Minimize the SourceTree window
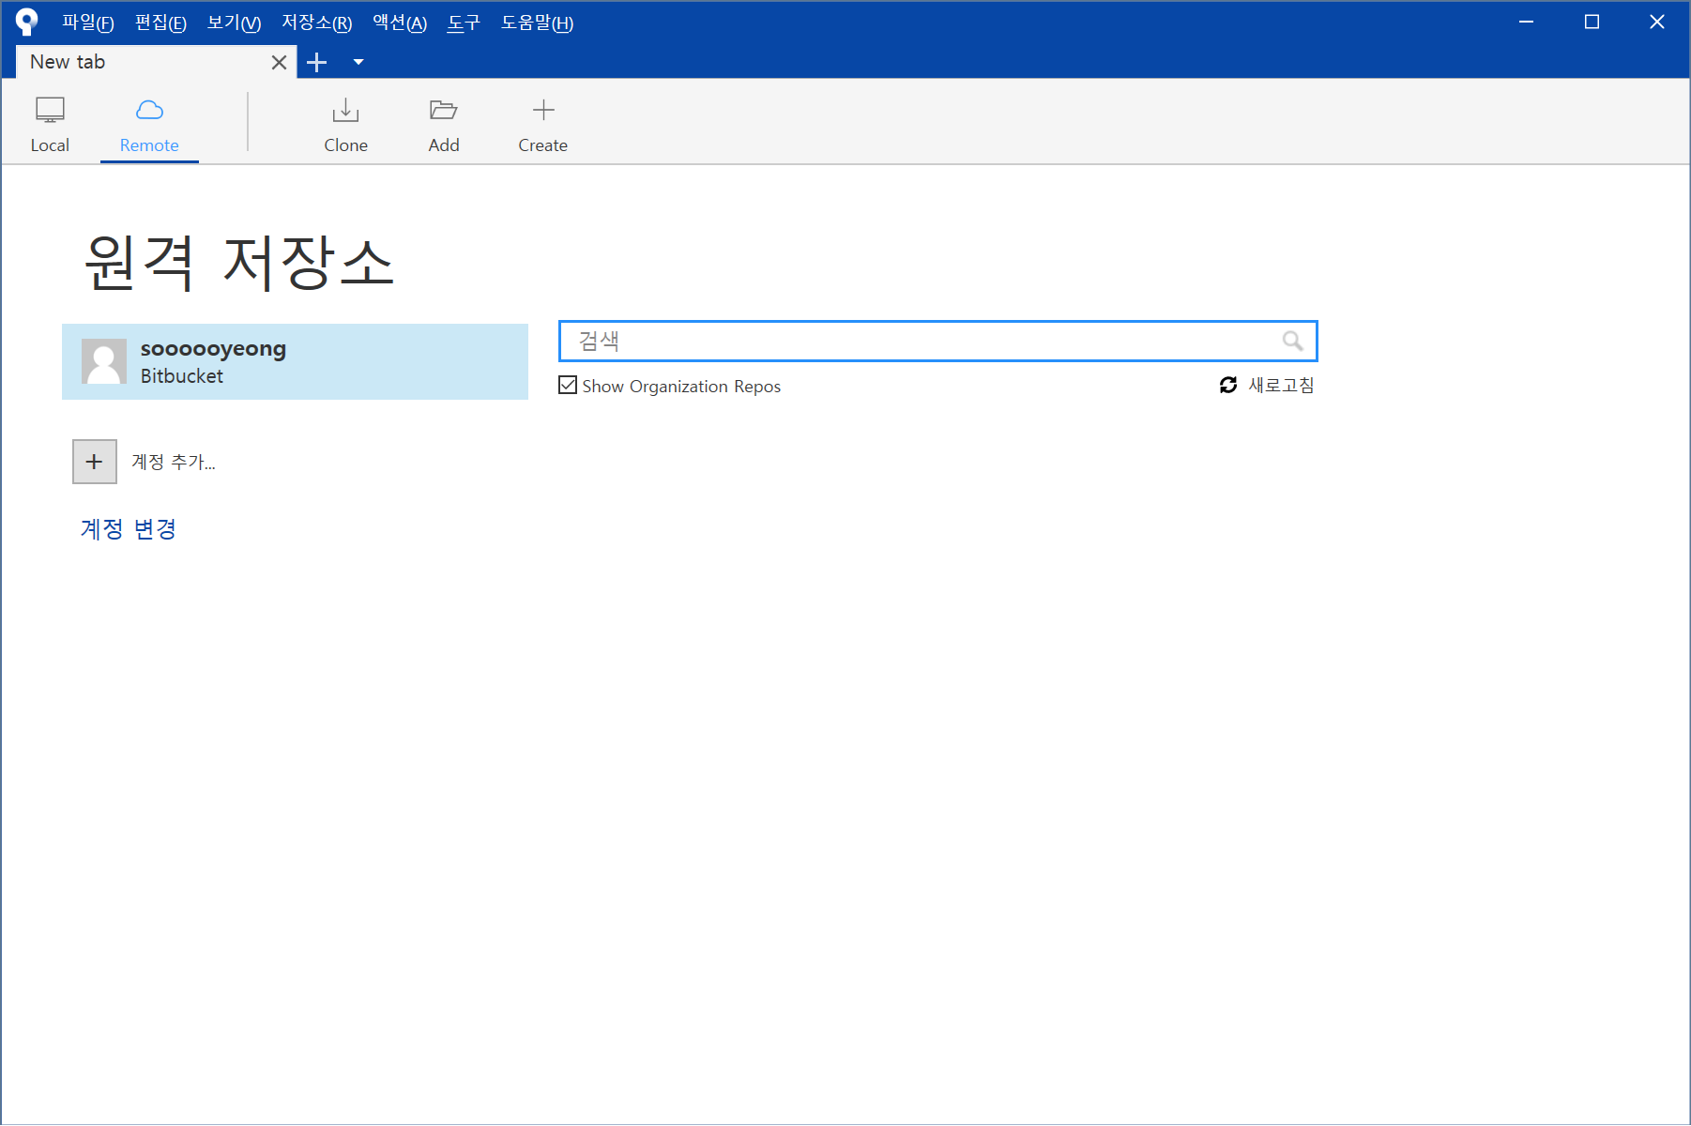Image resolution: width=1691 pixels, height=1126 pixels. tap(1527, 22)
